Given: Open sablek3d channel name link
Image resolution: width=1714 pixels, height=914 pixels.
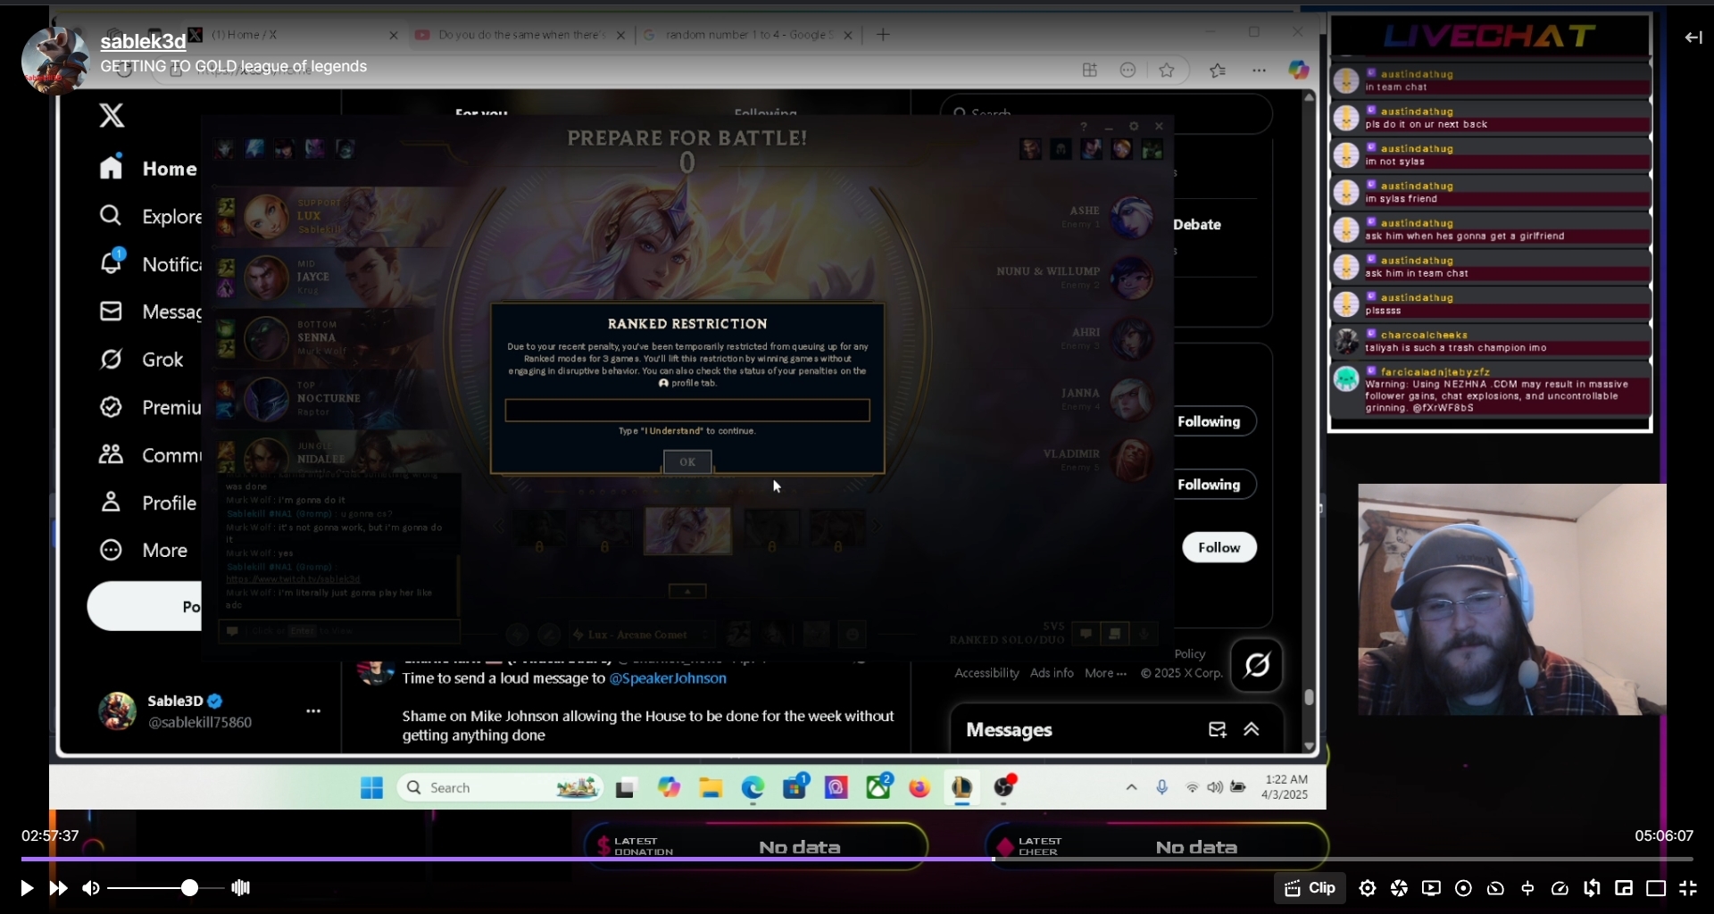Looking at the screenshot, I should (x=143, y=41).
